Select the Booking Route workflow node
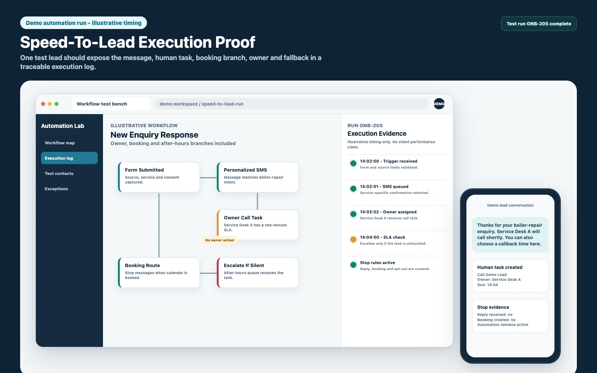Image resolution: width=597 pixels, height=373 pixels. [159, 273]
